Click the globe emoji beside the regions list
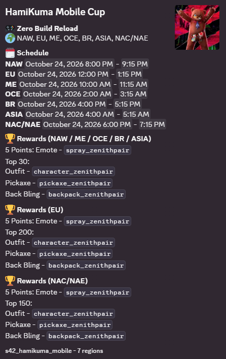 tap(10, 38)
